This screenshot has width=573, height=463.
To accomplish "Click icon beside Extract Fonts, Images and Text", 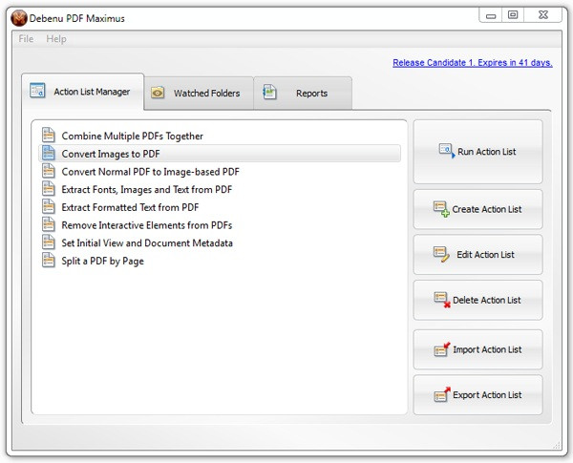I will tap(49, 189).
